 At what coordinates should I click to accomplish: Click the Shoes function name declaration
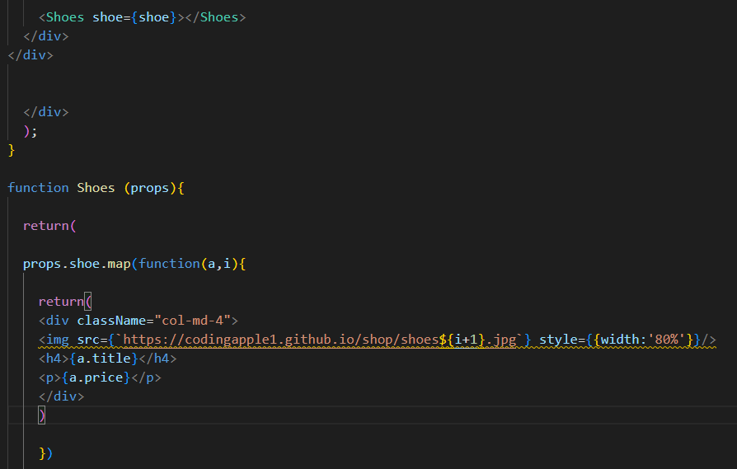click(96, 188)
